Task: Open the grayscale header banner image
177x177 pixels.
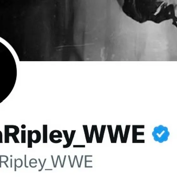Action: (88, 30)
